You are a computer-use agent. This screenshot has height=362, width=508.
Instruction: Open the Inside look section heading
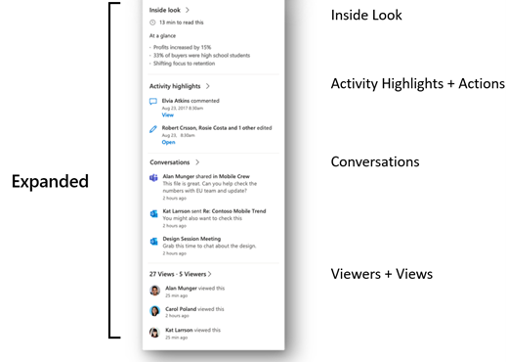coord(165,10)
